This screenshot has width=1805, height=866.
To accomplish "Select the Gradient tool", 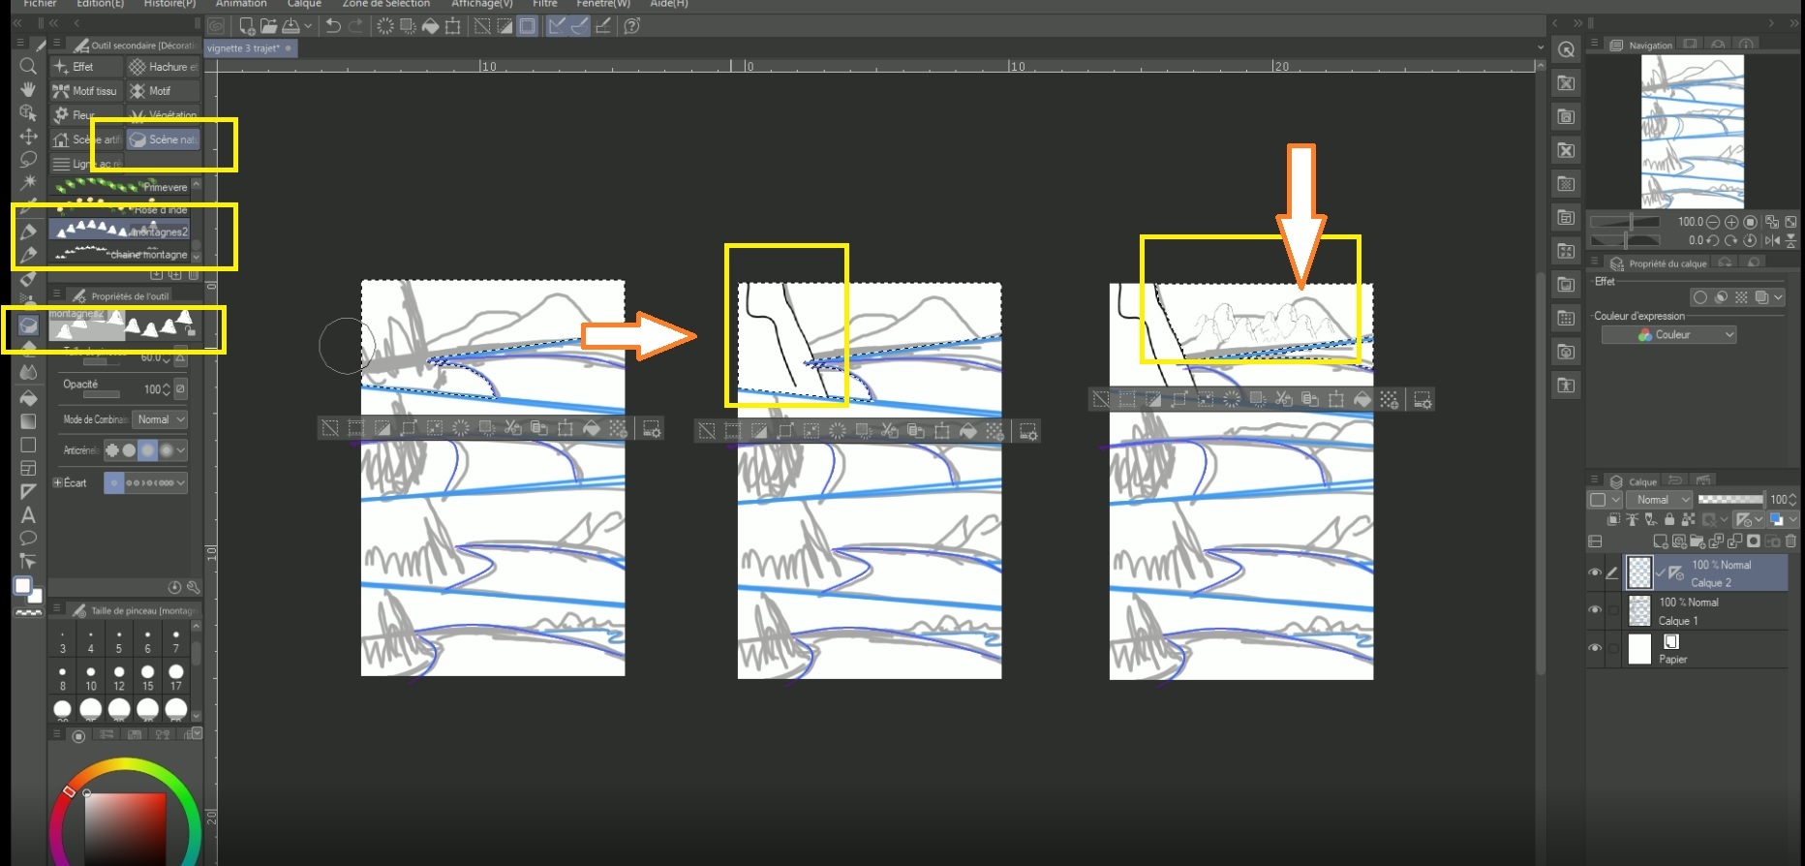I will coord(28,421).
